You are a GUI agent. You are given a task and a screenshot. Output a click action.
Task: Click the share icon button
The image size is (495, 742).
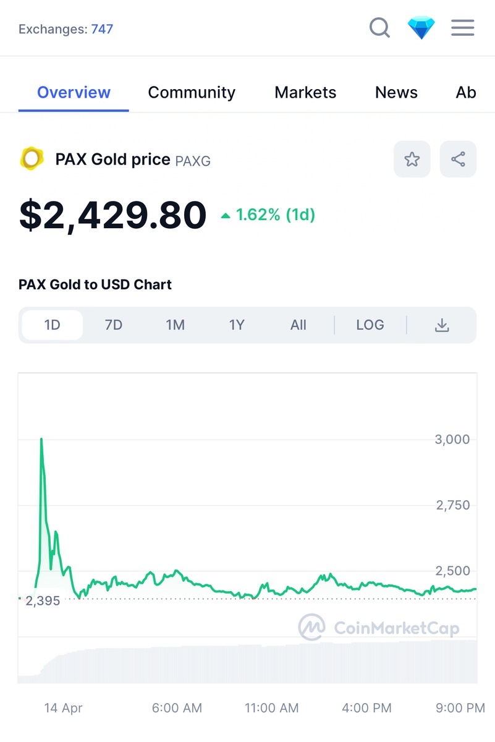(x=458, y=160)
